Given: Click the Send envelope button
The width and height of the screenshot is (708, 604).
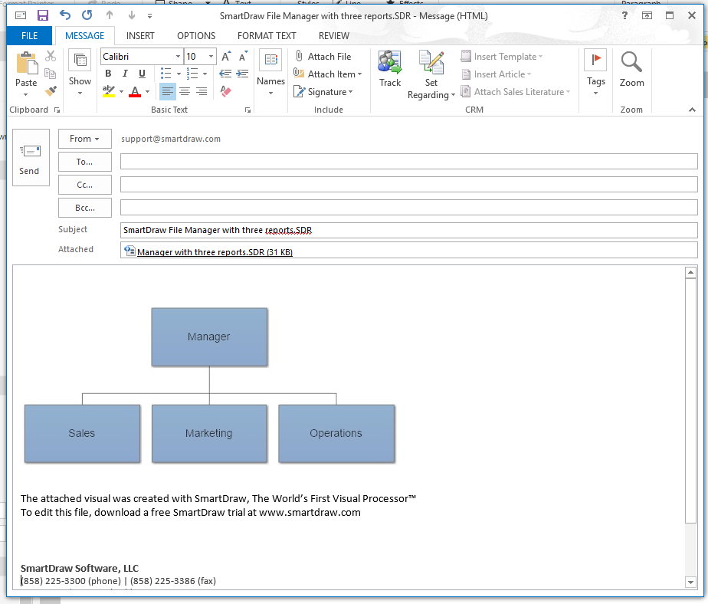Looking at the screenshot, I should pos(31,158).
